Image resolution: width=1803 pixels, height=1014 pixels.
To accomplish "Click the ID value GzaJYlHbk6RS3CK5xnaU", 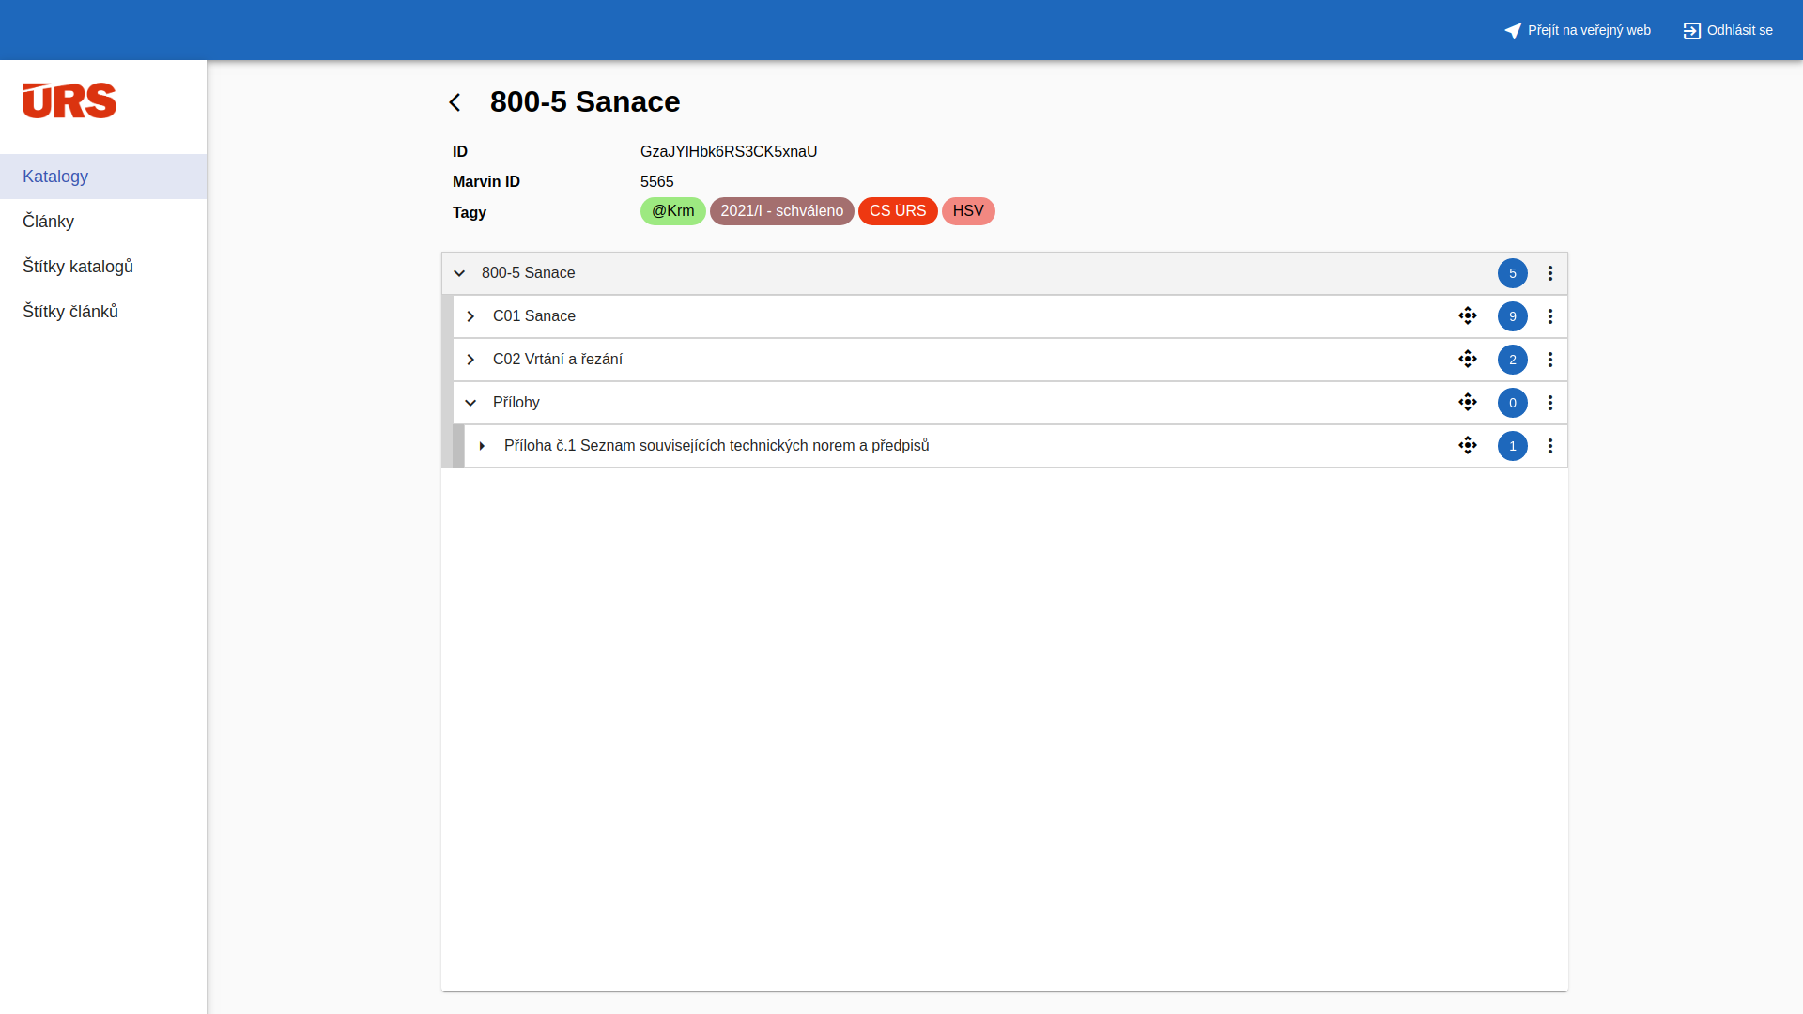I will point(729,152).
